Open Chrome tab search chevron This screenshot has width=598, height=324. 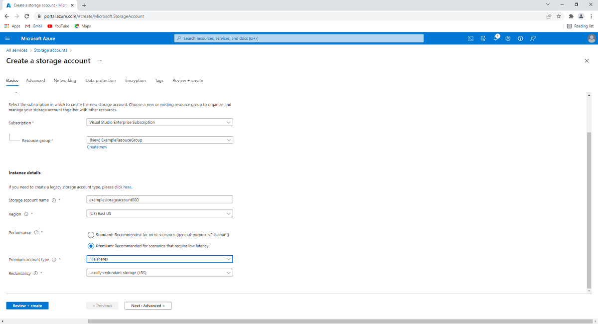pyautogui.click(x=549, y=4)
